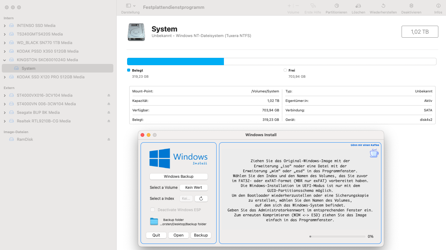Select TS240GMTS420S Media in sidebar
The width and height of the screenshot is (446, 250).
40,34
